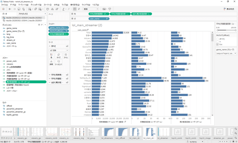Image resolution: width=238 pixels, height=143 pixels.
Task: Open the user dropdown next to buntarou
Action: 203,142
